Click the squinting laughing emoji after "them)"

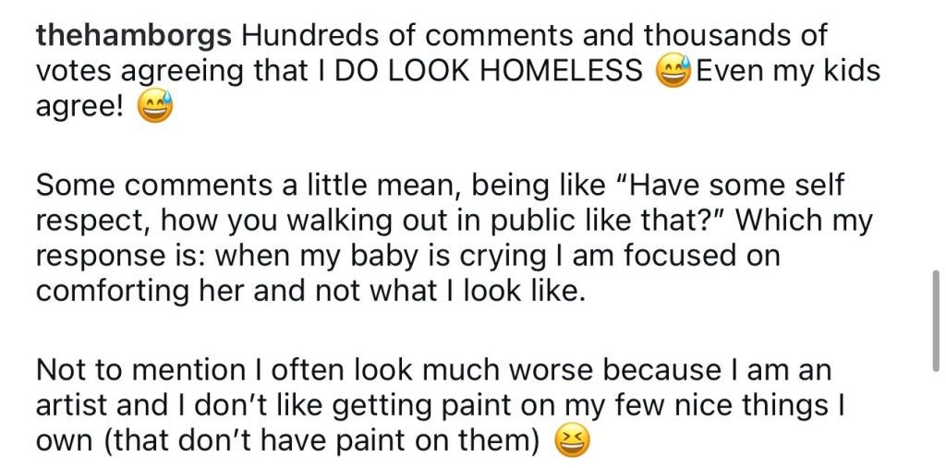pyautogui.click(x=573, y=440)
